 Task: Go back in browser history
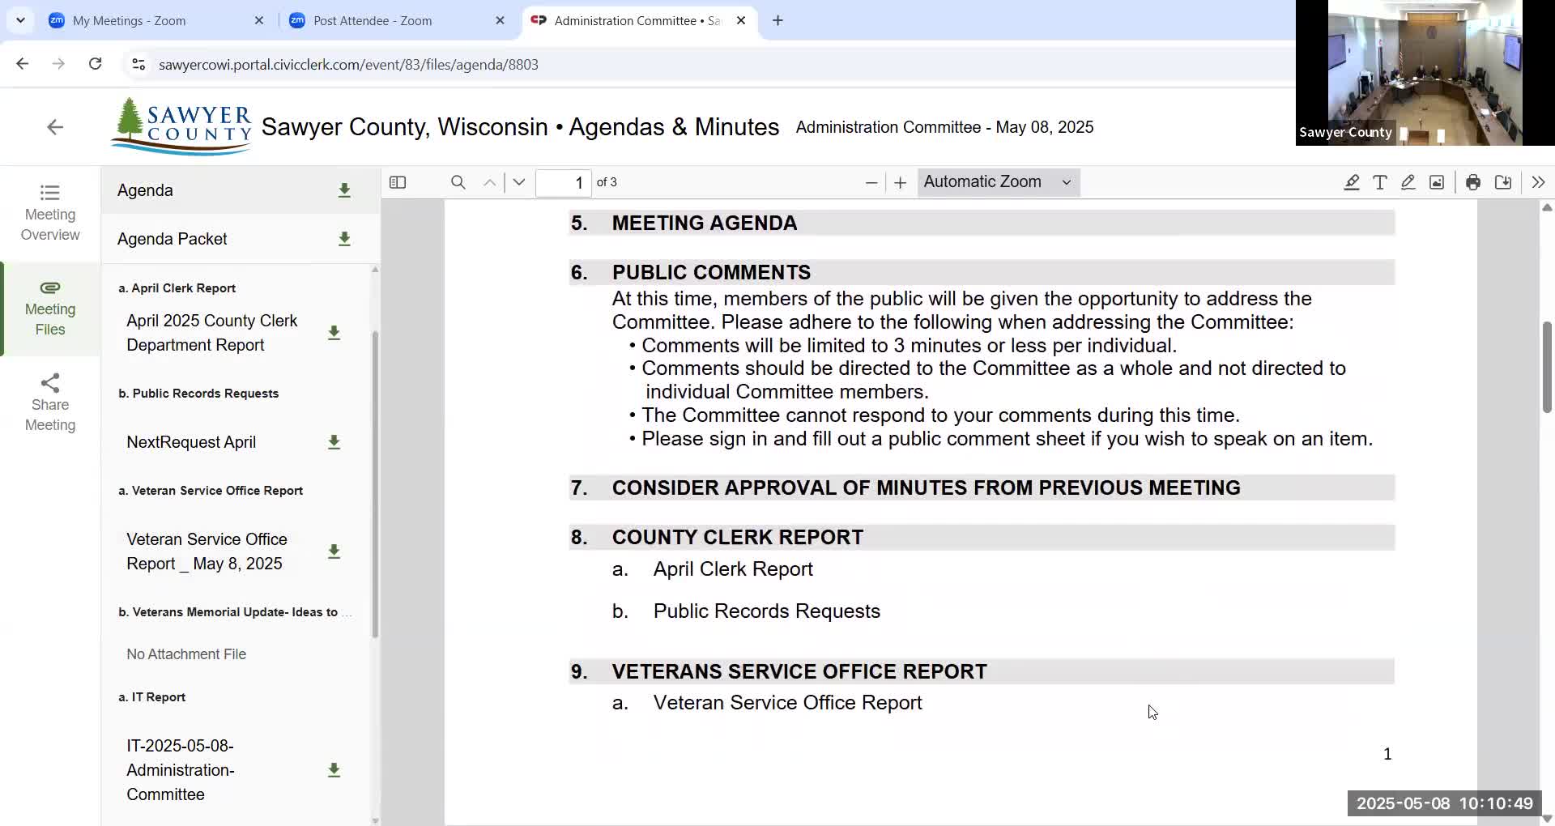pyautogui.click(x=22, y=64)
